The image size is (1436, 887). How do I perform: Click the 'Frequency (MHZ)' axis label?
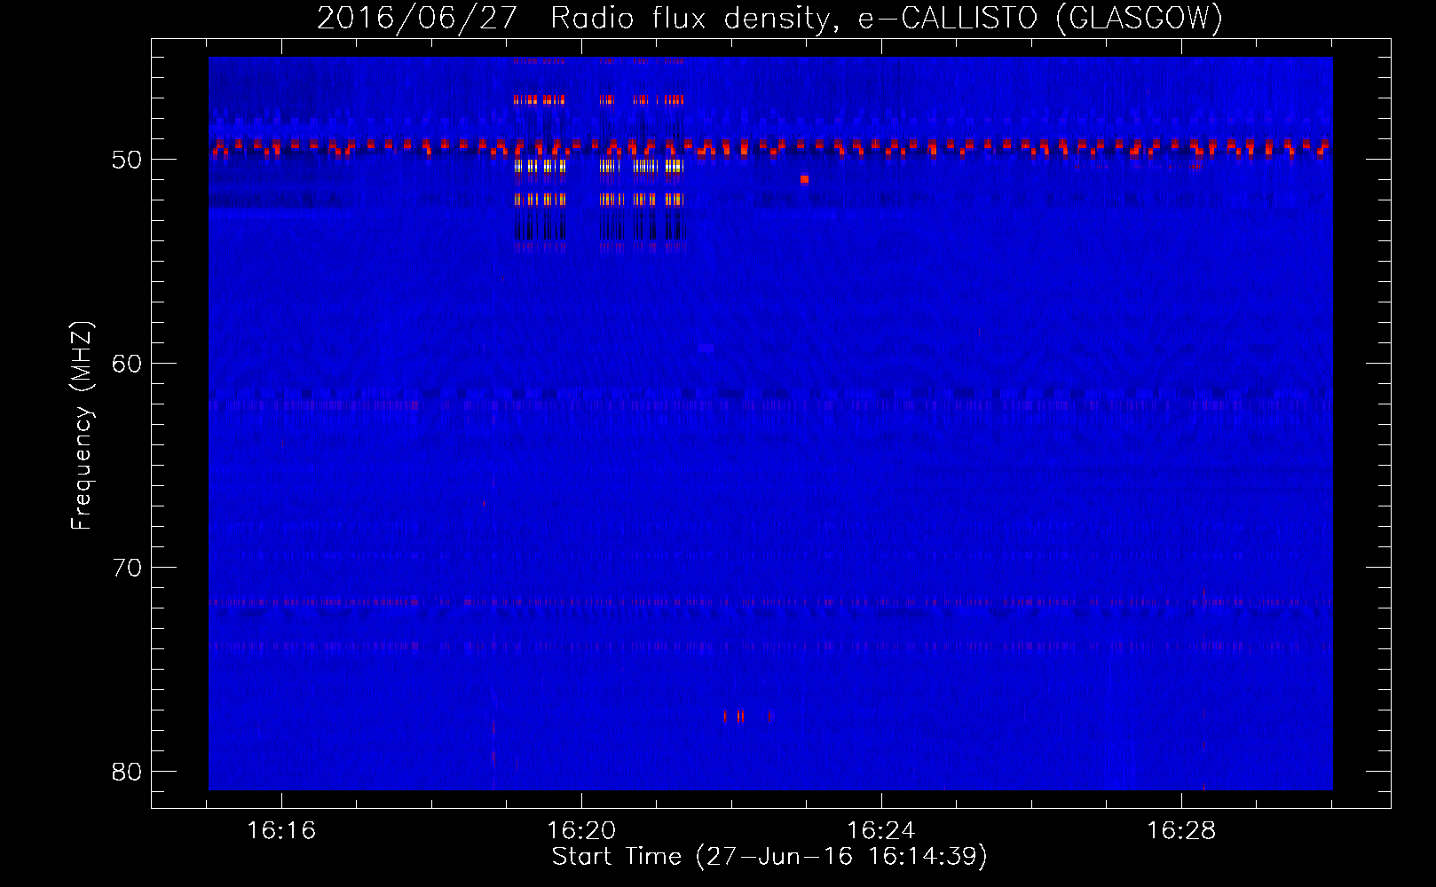tap(82, 426)
